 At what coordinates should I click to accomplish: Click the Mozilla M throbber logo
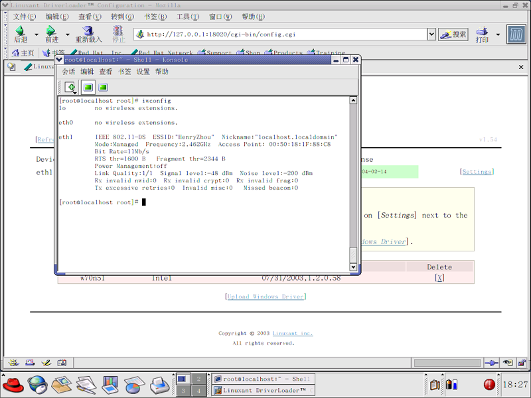pyautogui.click(x=516, y=34)
